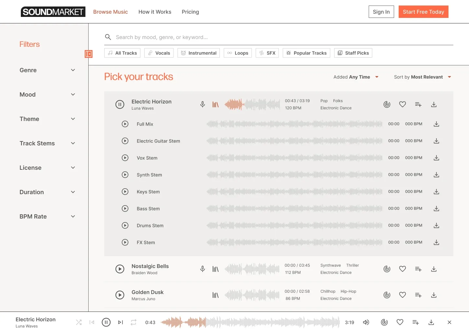Toggle repeat in the bottom player

[134, 322]
